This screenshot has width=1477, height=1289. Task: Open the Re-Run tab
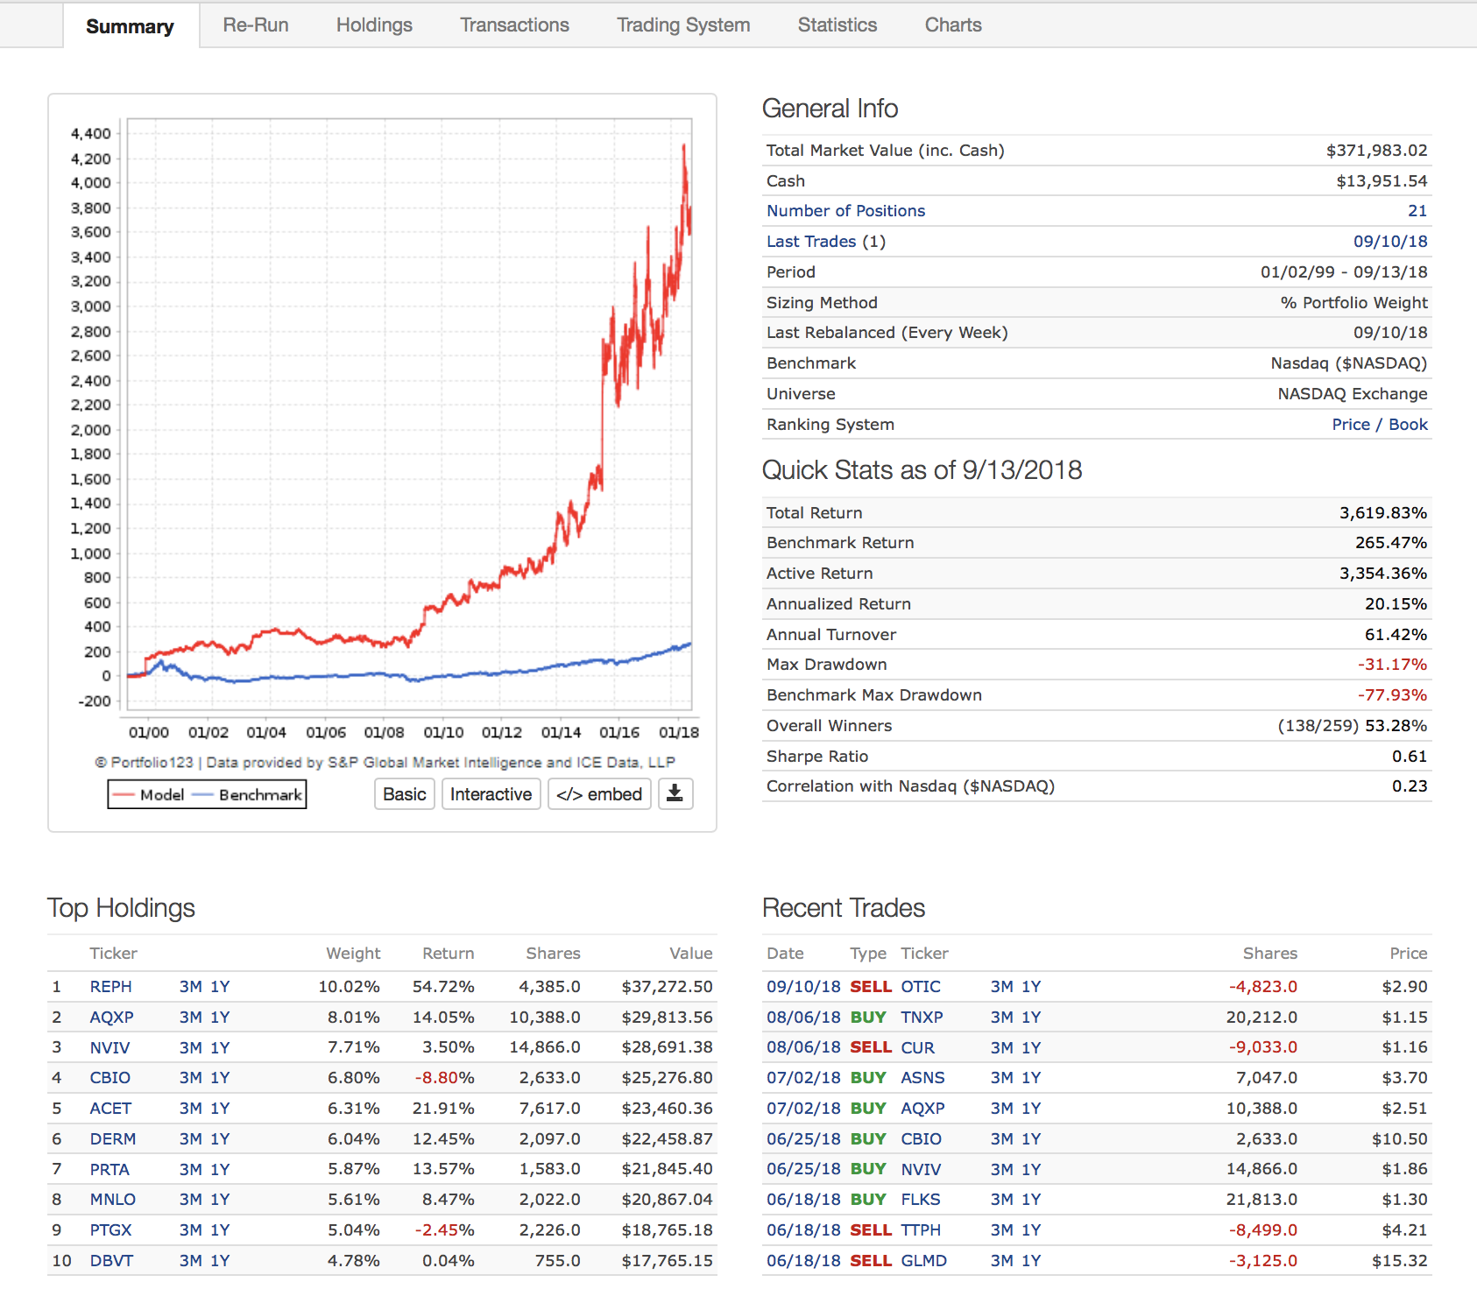point(255,25)
